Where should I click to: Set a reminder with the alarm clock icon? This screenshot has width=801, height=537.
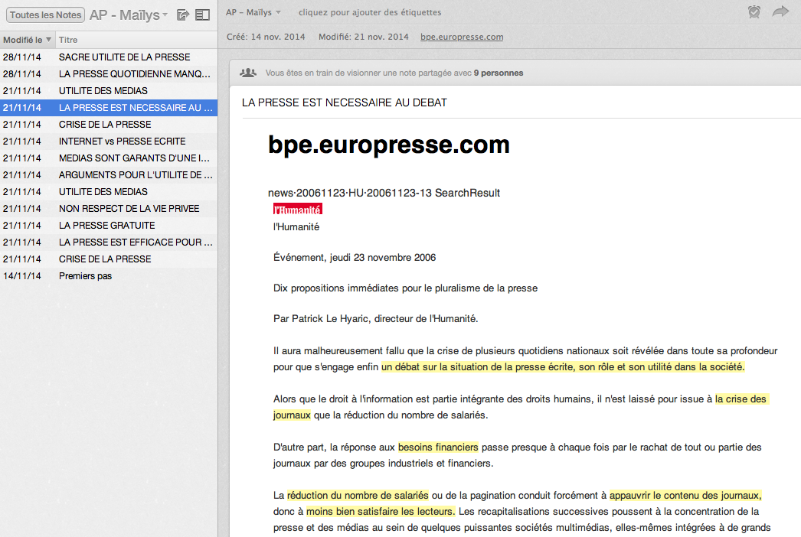tap(754, 11)
